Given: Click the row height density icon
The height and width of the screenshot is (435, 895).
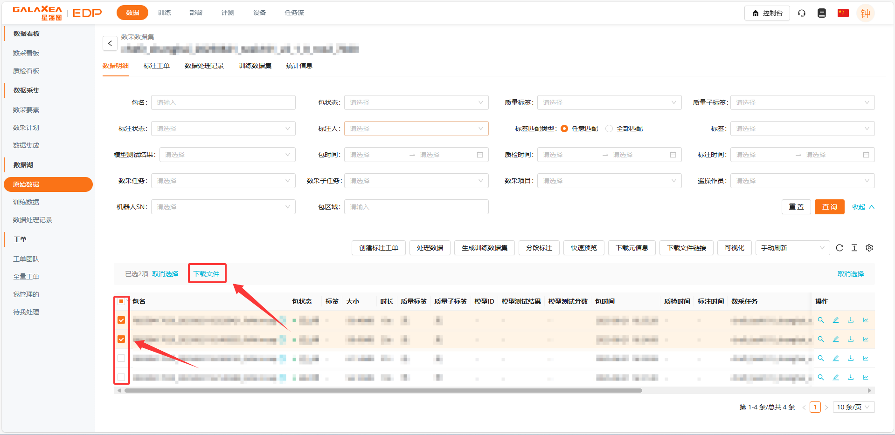Looking at the screenshot, I should click(x=854, y=248).
